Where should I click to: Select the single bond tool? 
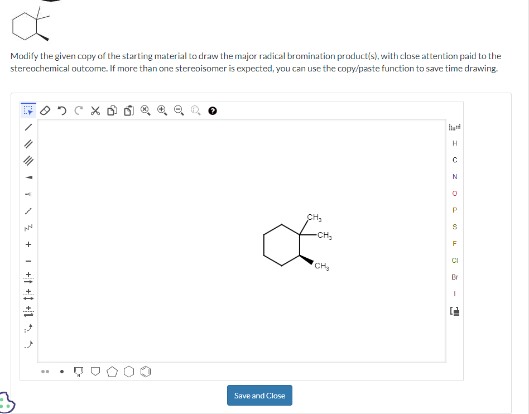(x=28, y=128)
